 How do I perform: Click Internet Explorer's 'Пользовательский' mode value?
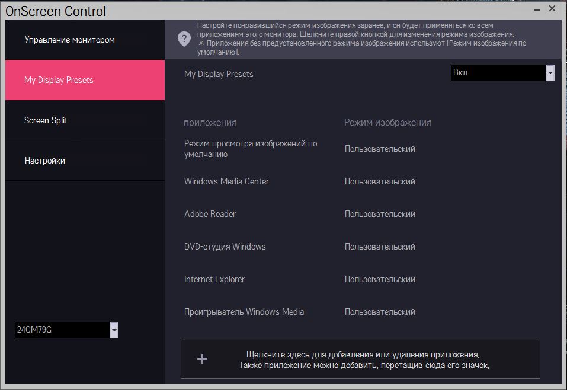coord(380,279)
